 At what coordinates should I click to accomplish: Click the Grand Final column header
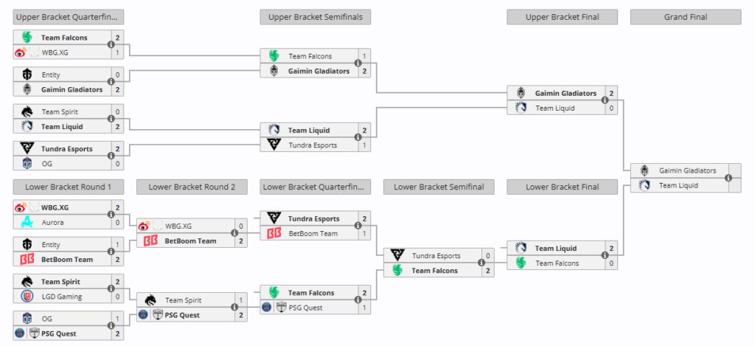(x=685, y=17)
